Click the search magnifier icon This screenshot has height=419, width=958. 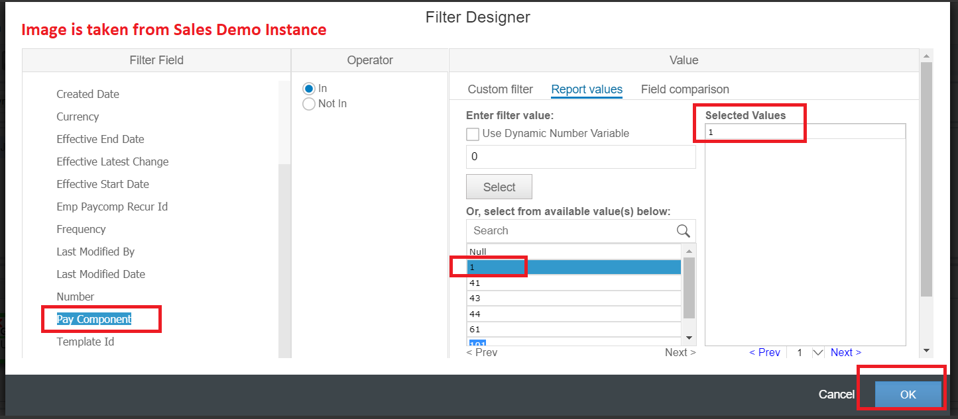(684, 230)
